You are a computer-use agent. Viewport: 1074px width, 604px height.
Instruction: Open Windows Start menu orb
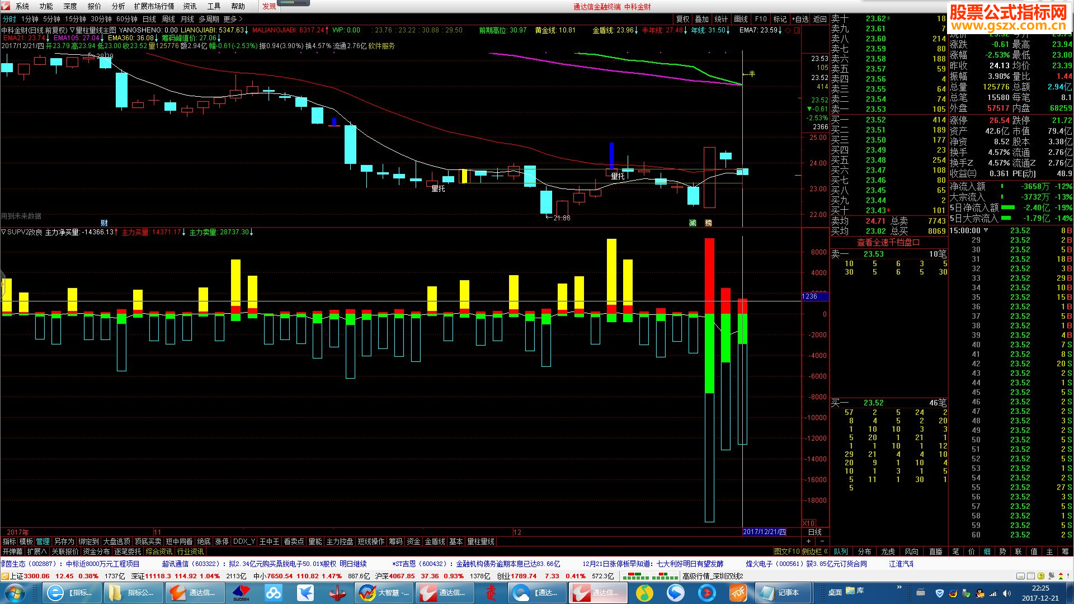[x=15, y=593]
